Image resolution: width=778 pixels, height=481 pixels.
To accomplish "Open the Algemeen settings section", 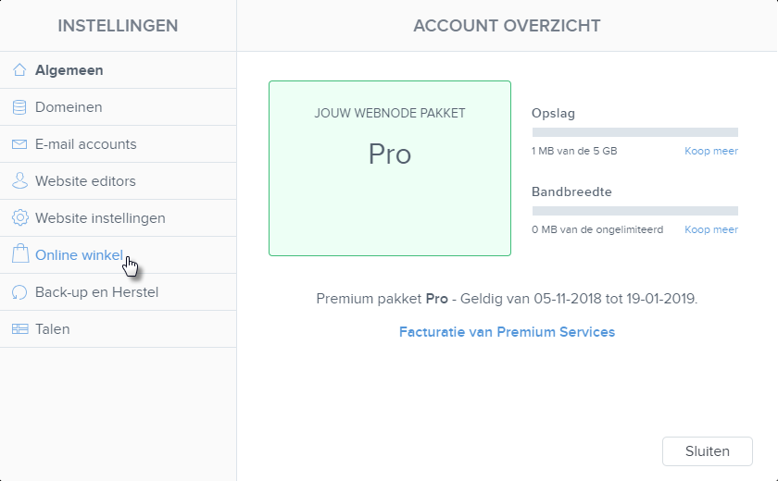I will (x=119, y=70).
